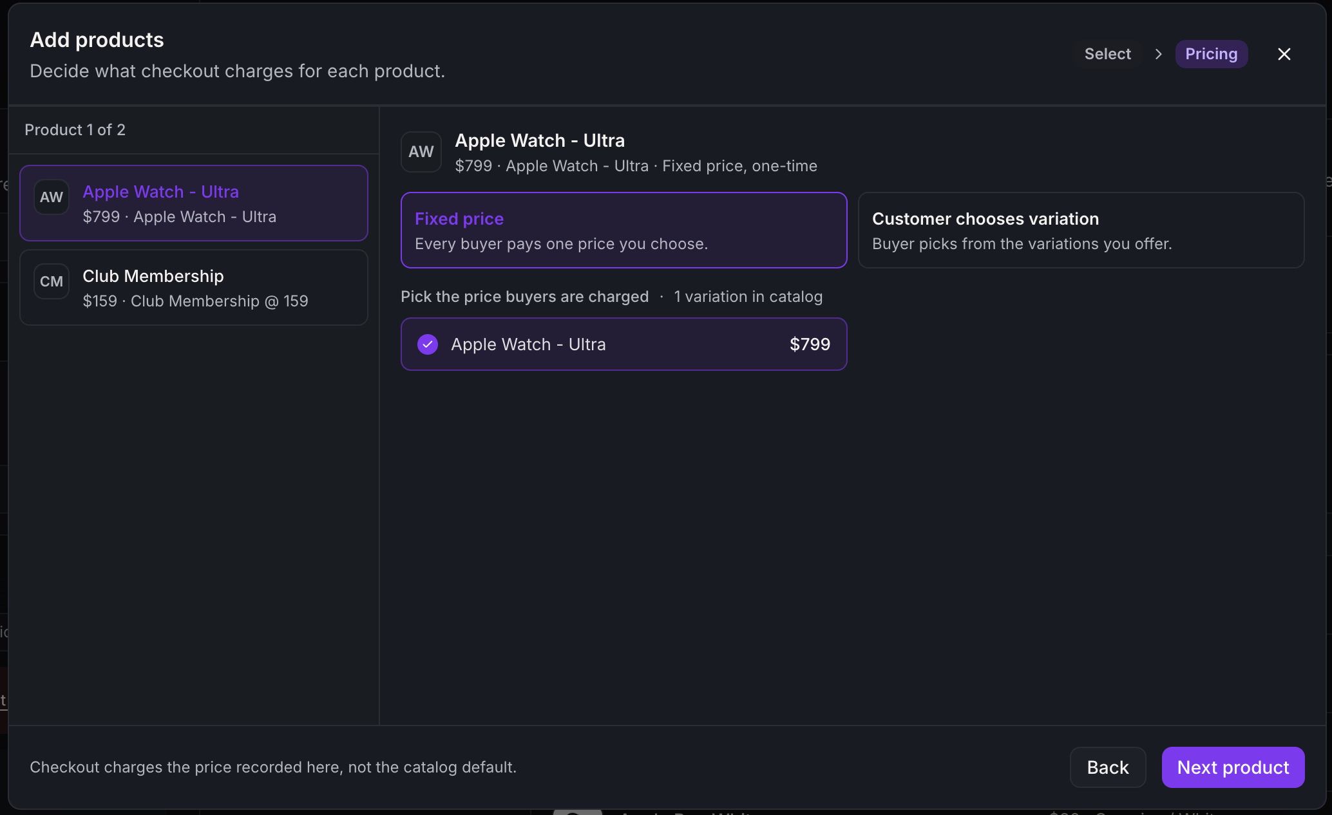Open the Pricing step pill
This screenshot has height=815, width=1332.
[x=1211, y=54]
